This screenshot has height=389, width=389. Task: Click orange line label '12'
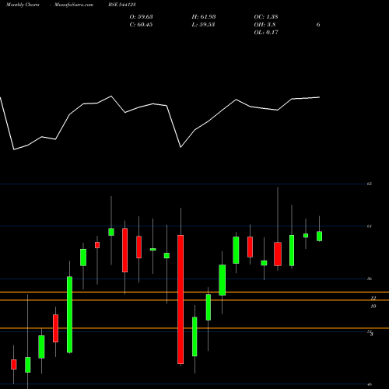point(373,298)
